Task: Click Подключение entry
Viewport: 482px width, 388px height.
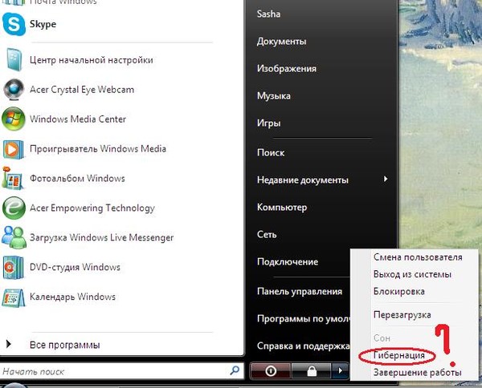Action: point(288,261)
